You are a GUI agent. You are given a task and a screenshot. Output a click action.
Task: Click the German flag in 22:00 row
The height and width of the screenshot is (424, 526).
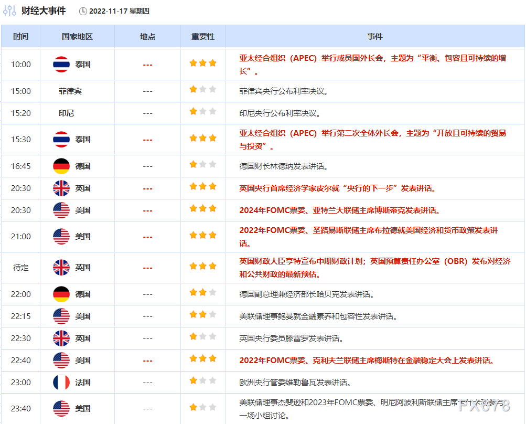pos(61,294)
